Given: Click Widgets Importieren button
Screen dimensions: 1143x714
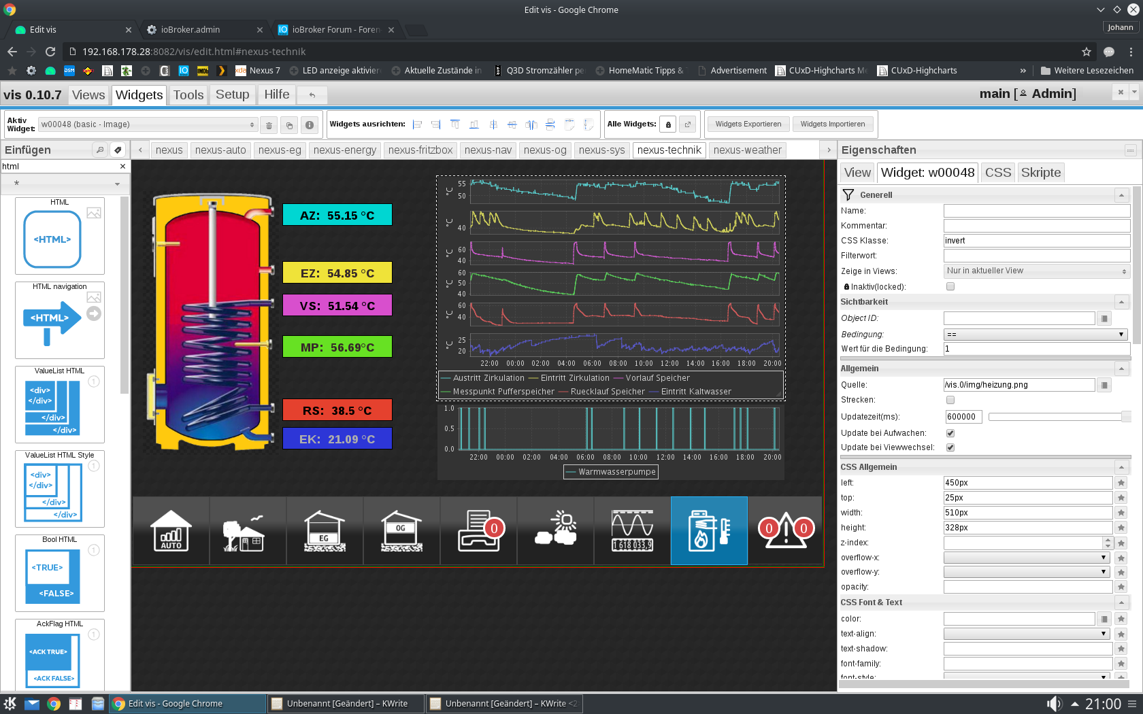Looking at the screenshot, I should pos(833,124).
